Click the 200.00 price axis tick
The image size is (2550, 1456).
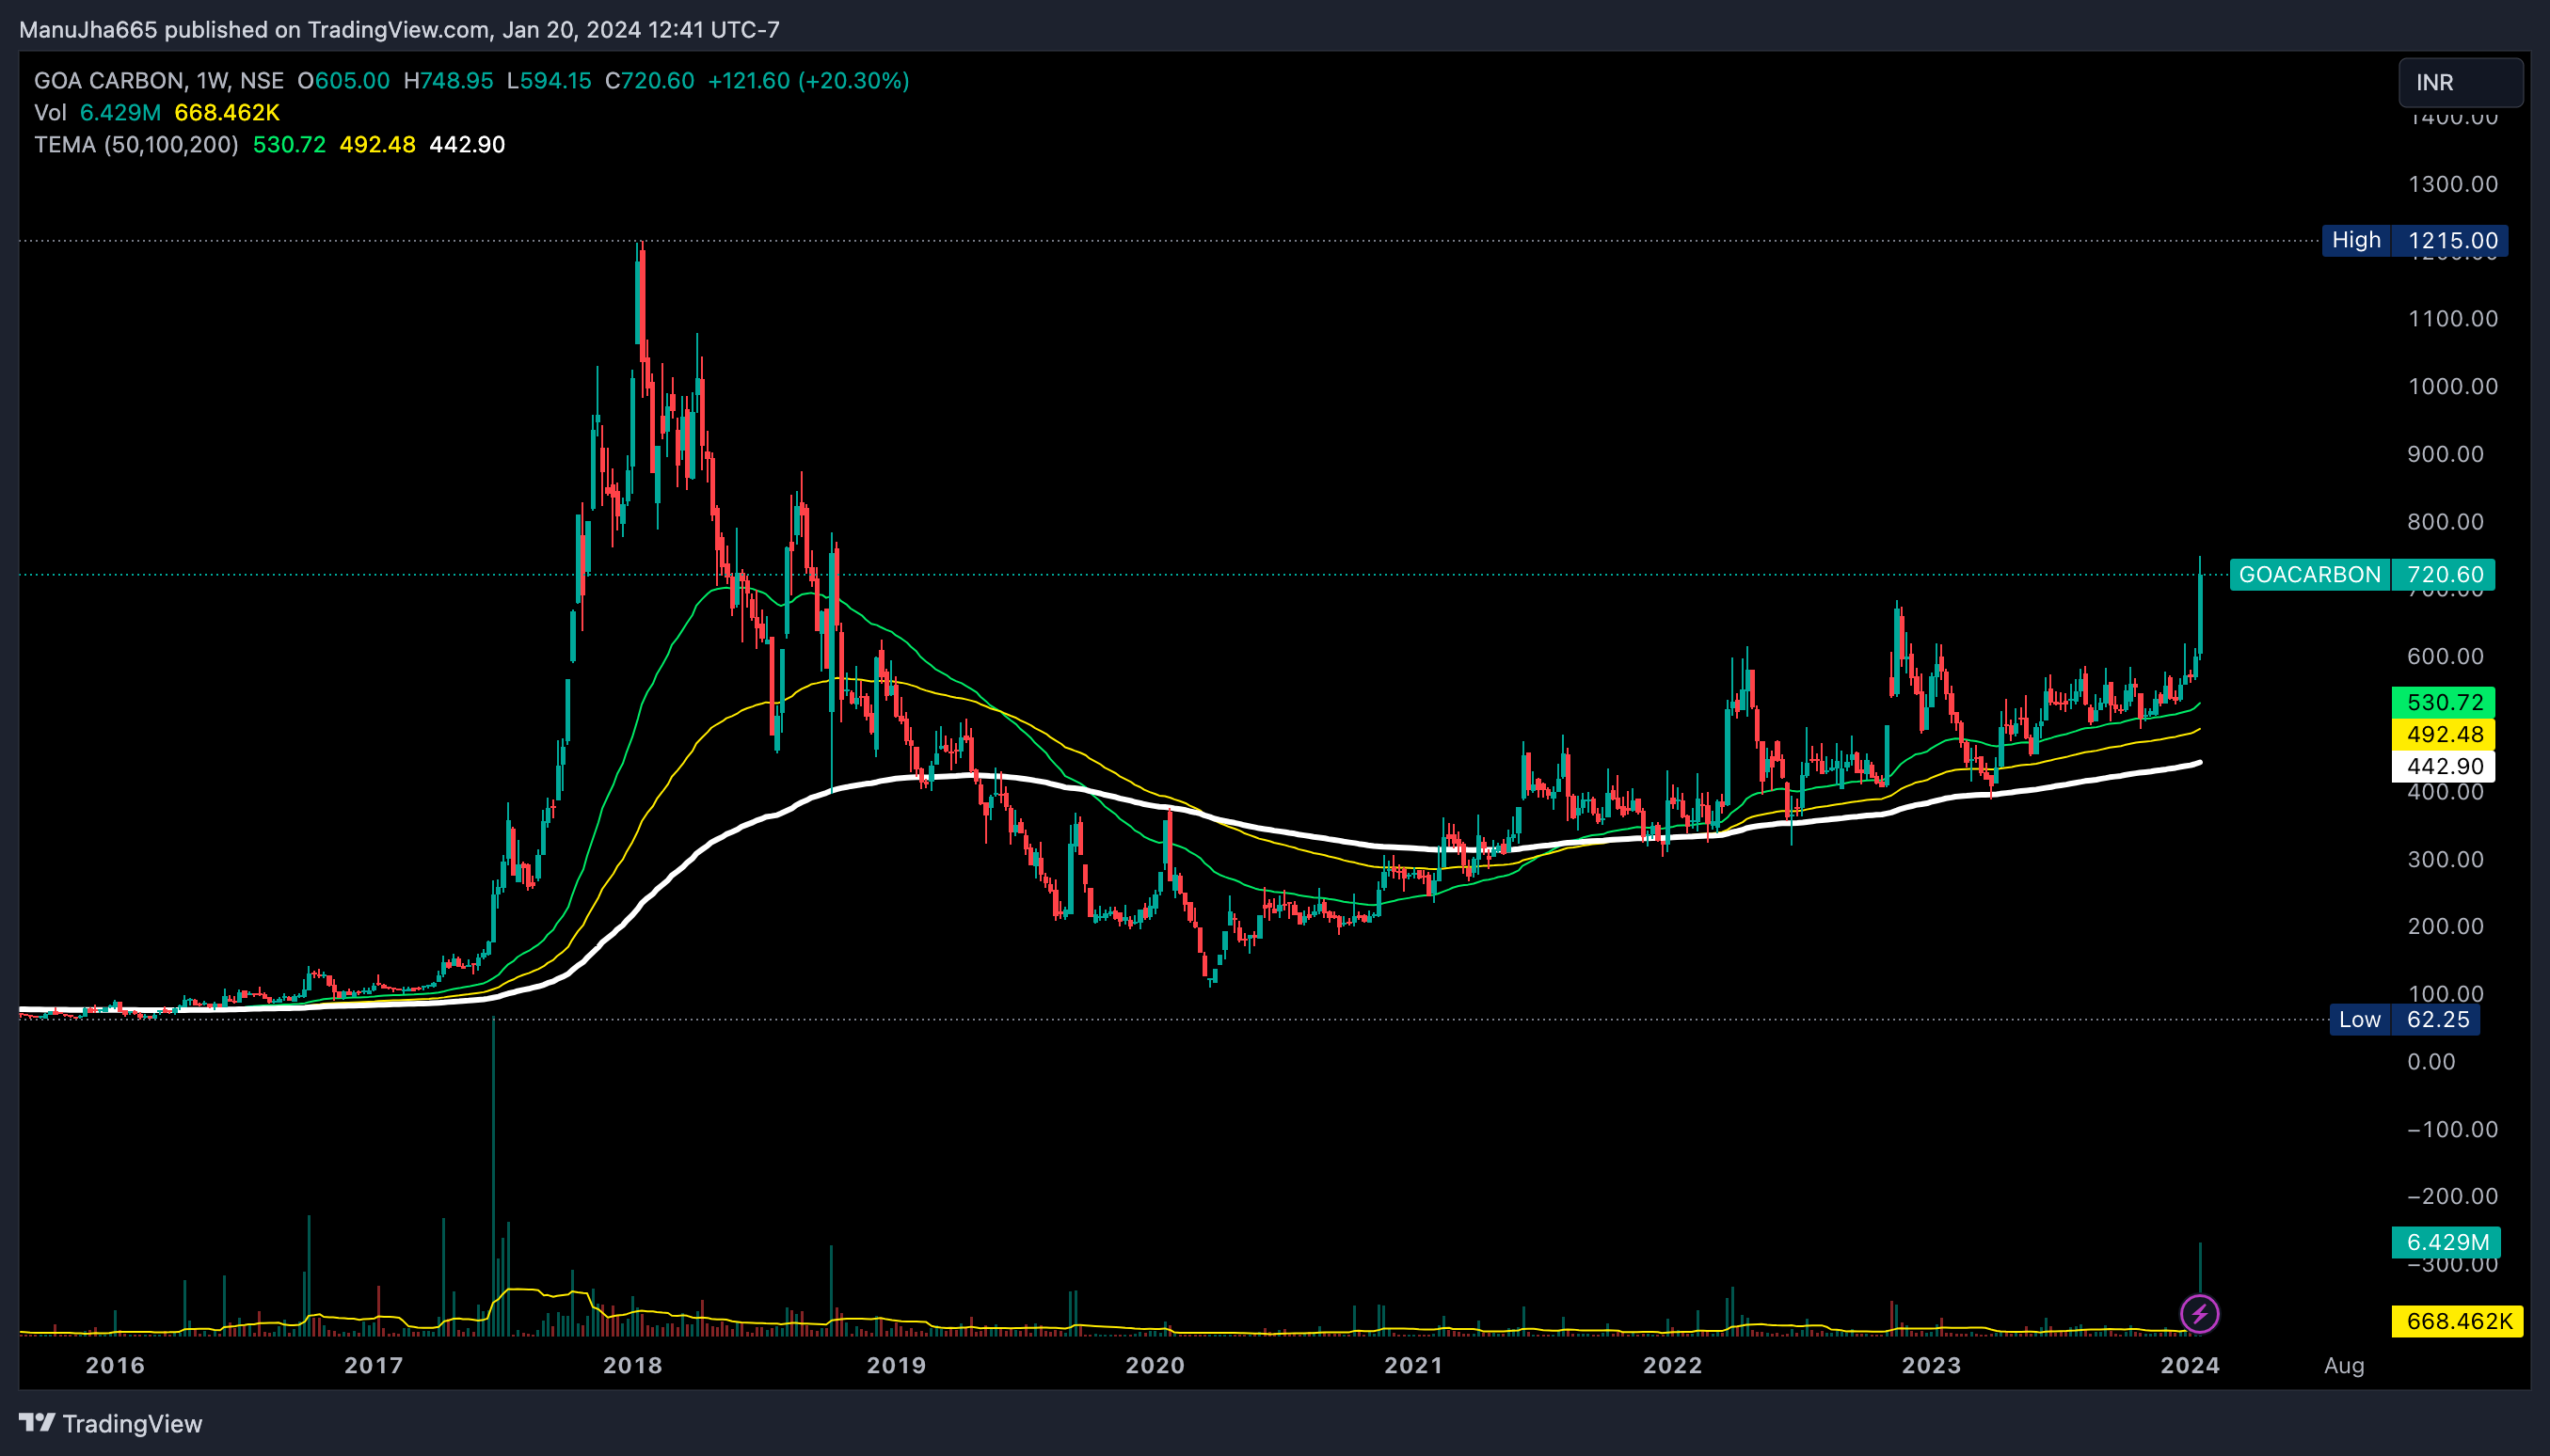click(2445, 926)
